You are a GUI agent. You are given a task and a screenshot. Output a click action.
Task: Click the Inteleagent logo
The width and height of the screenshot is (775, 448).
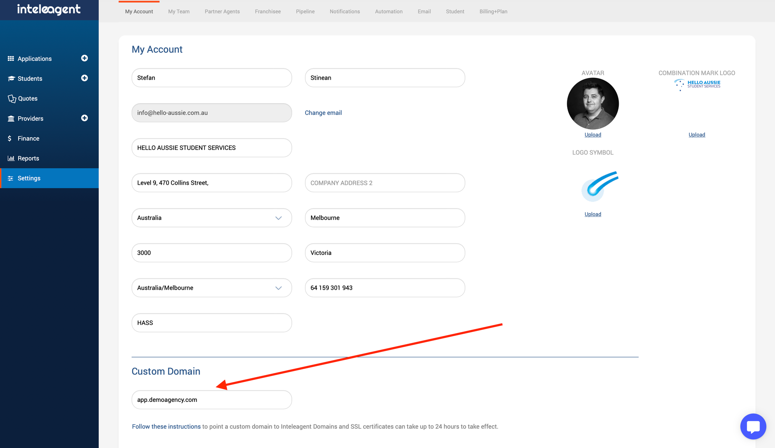coord(49,9)
